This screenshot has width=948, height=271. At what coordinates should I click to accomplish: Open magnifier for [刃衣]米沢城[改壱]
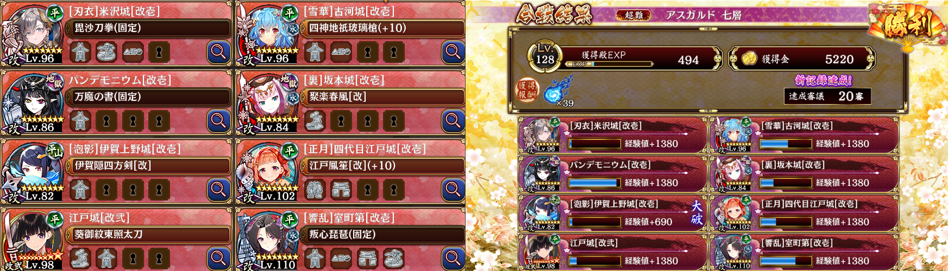[x=218, y=52]
